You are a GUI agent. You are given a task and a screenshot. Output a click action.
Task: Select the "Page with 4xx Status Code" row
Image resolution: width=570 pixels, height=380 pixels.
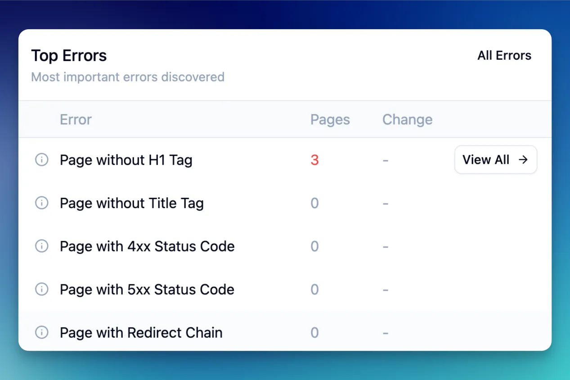click(147, 246)
